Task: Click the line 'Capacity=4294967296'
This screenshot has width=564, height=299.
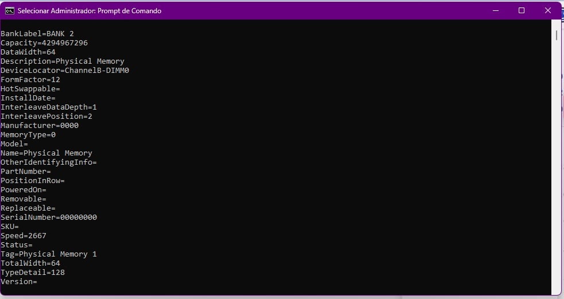Action: tap(44, 43)
